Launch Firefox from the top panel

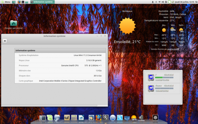point(19,2)
